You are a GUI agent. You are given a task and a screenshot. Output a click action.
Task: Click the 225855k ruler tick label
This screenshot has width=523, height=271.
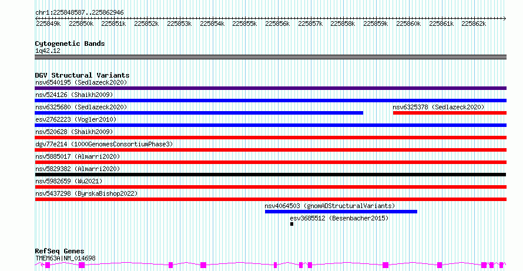[x=245, y=24]
